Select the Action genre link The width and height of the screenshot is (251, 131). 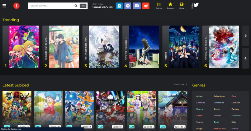tap(200, 96)
